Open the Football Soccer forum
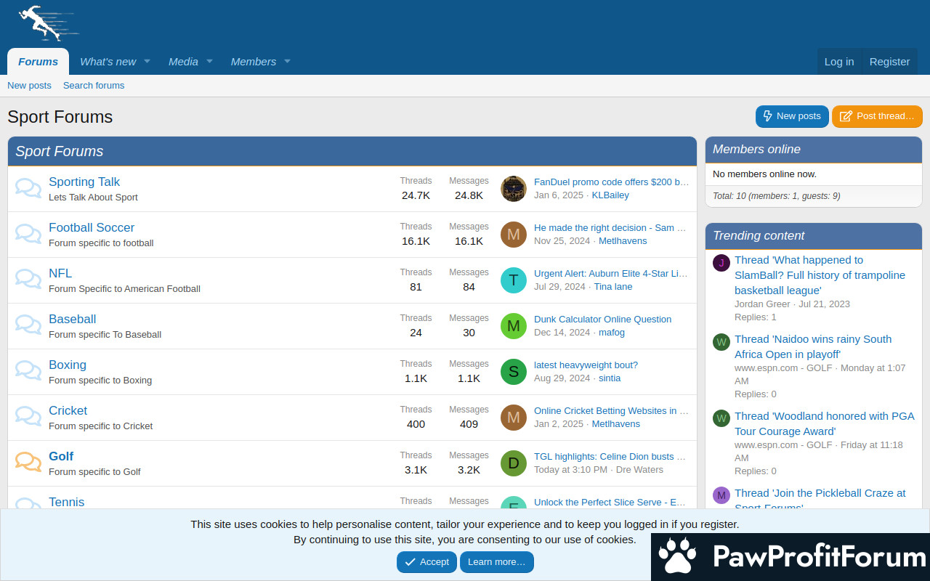Screen dimensions: 930x581 92,227
